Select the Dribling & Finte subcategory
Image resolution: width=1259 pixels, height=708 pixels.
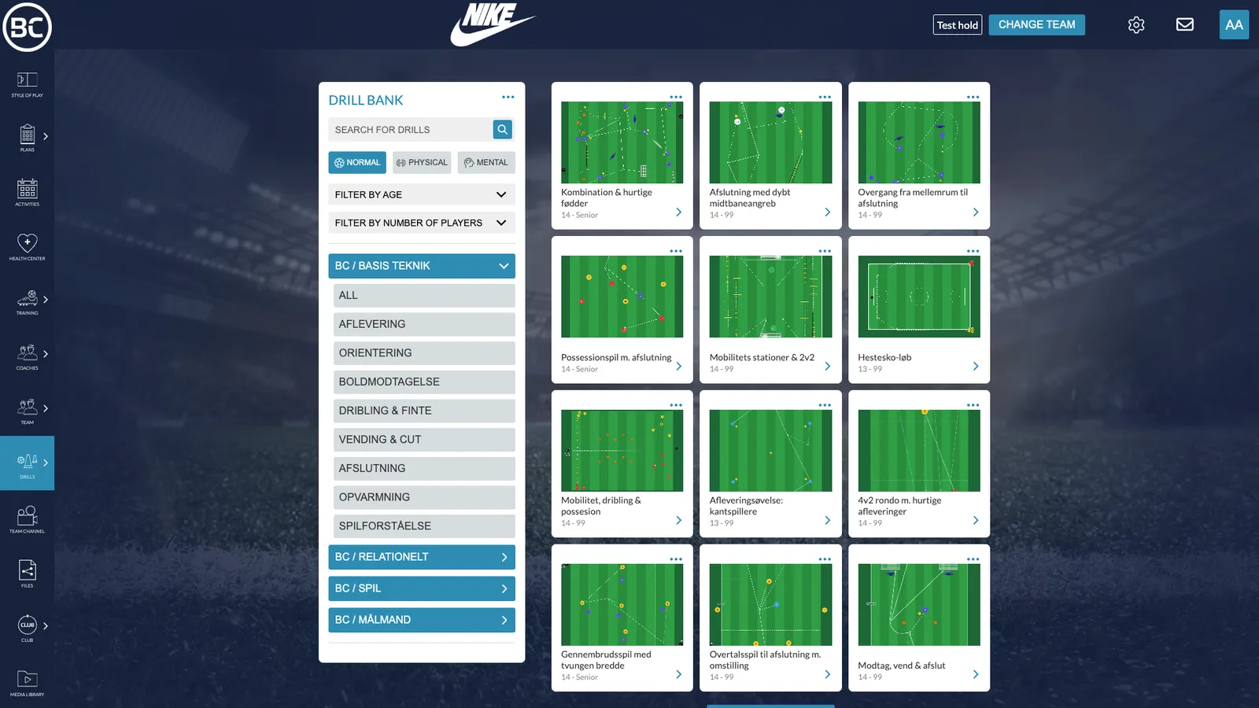point(424,411)
